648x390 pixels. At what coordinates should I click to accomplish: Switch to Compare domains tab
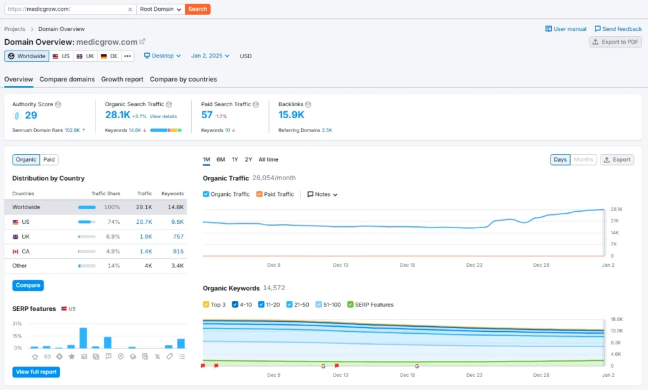(67, 79)
